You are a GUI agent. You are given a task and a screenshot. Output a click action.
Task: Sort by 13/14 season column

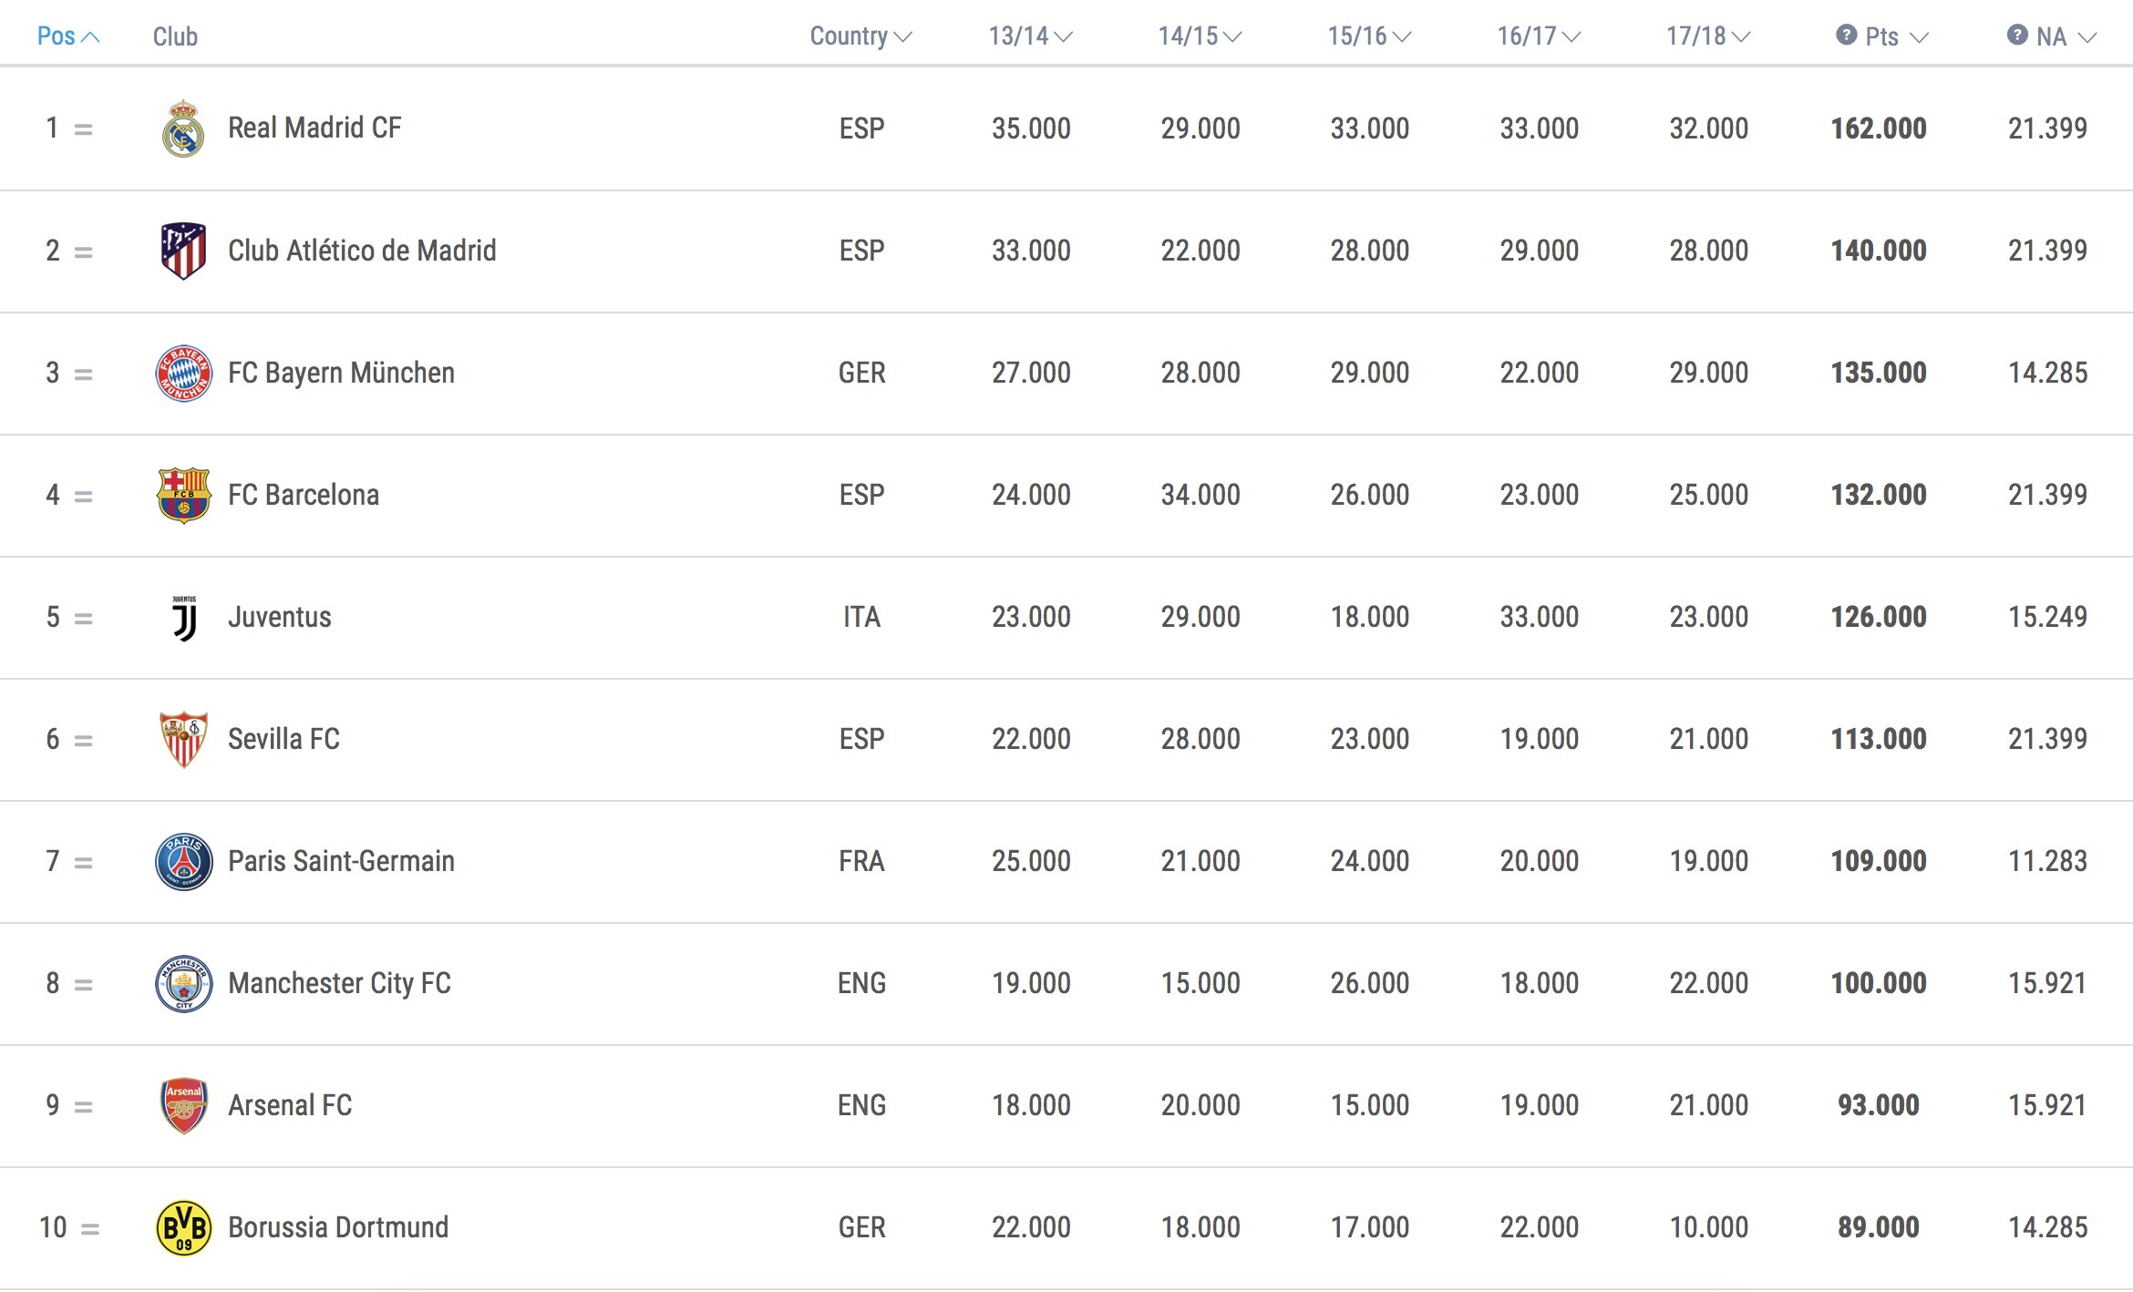1030,36
